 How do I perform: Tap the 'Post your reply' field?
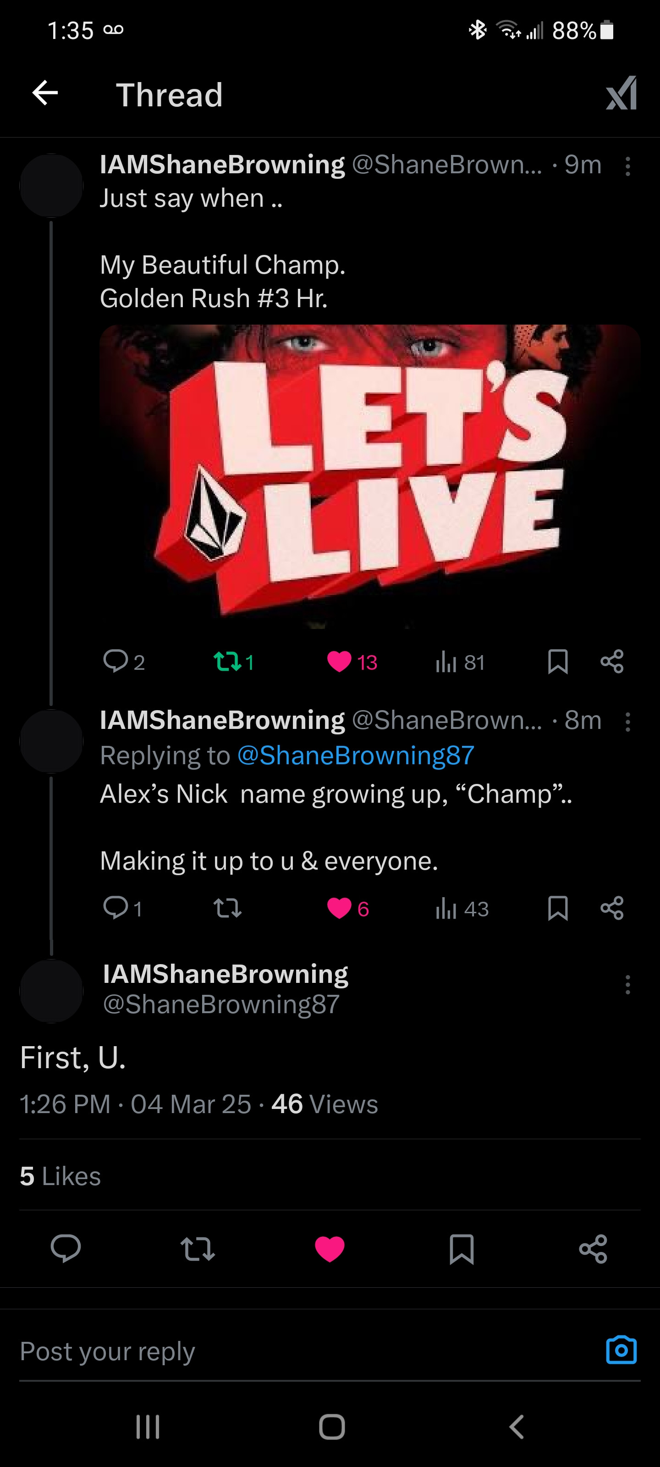285,1351
